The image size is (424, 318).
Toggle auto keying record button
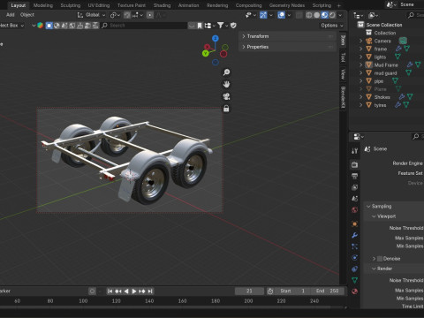pyautogui.click(x=92, y=291)
